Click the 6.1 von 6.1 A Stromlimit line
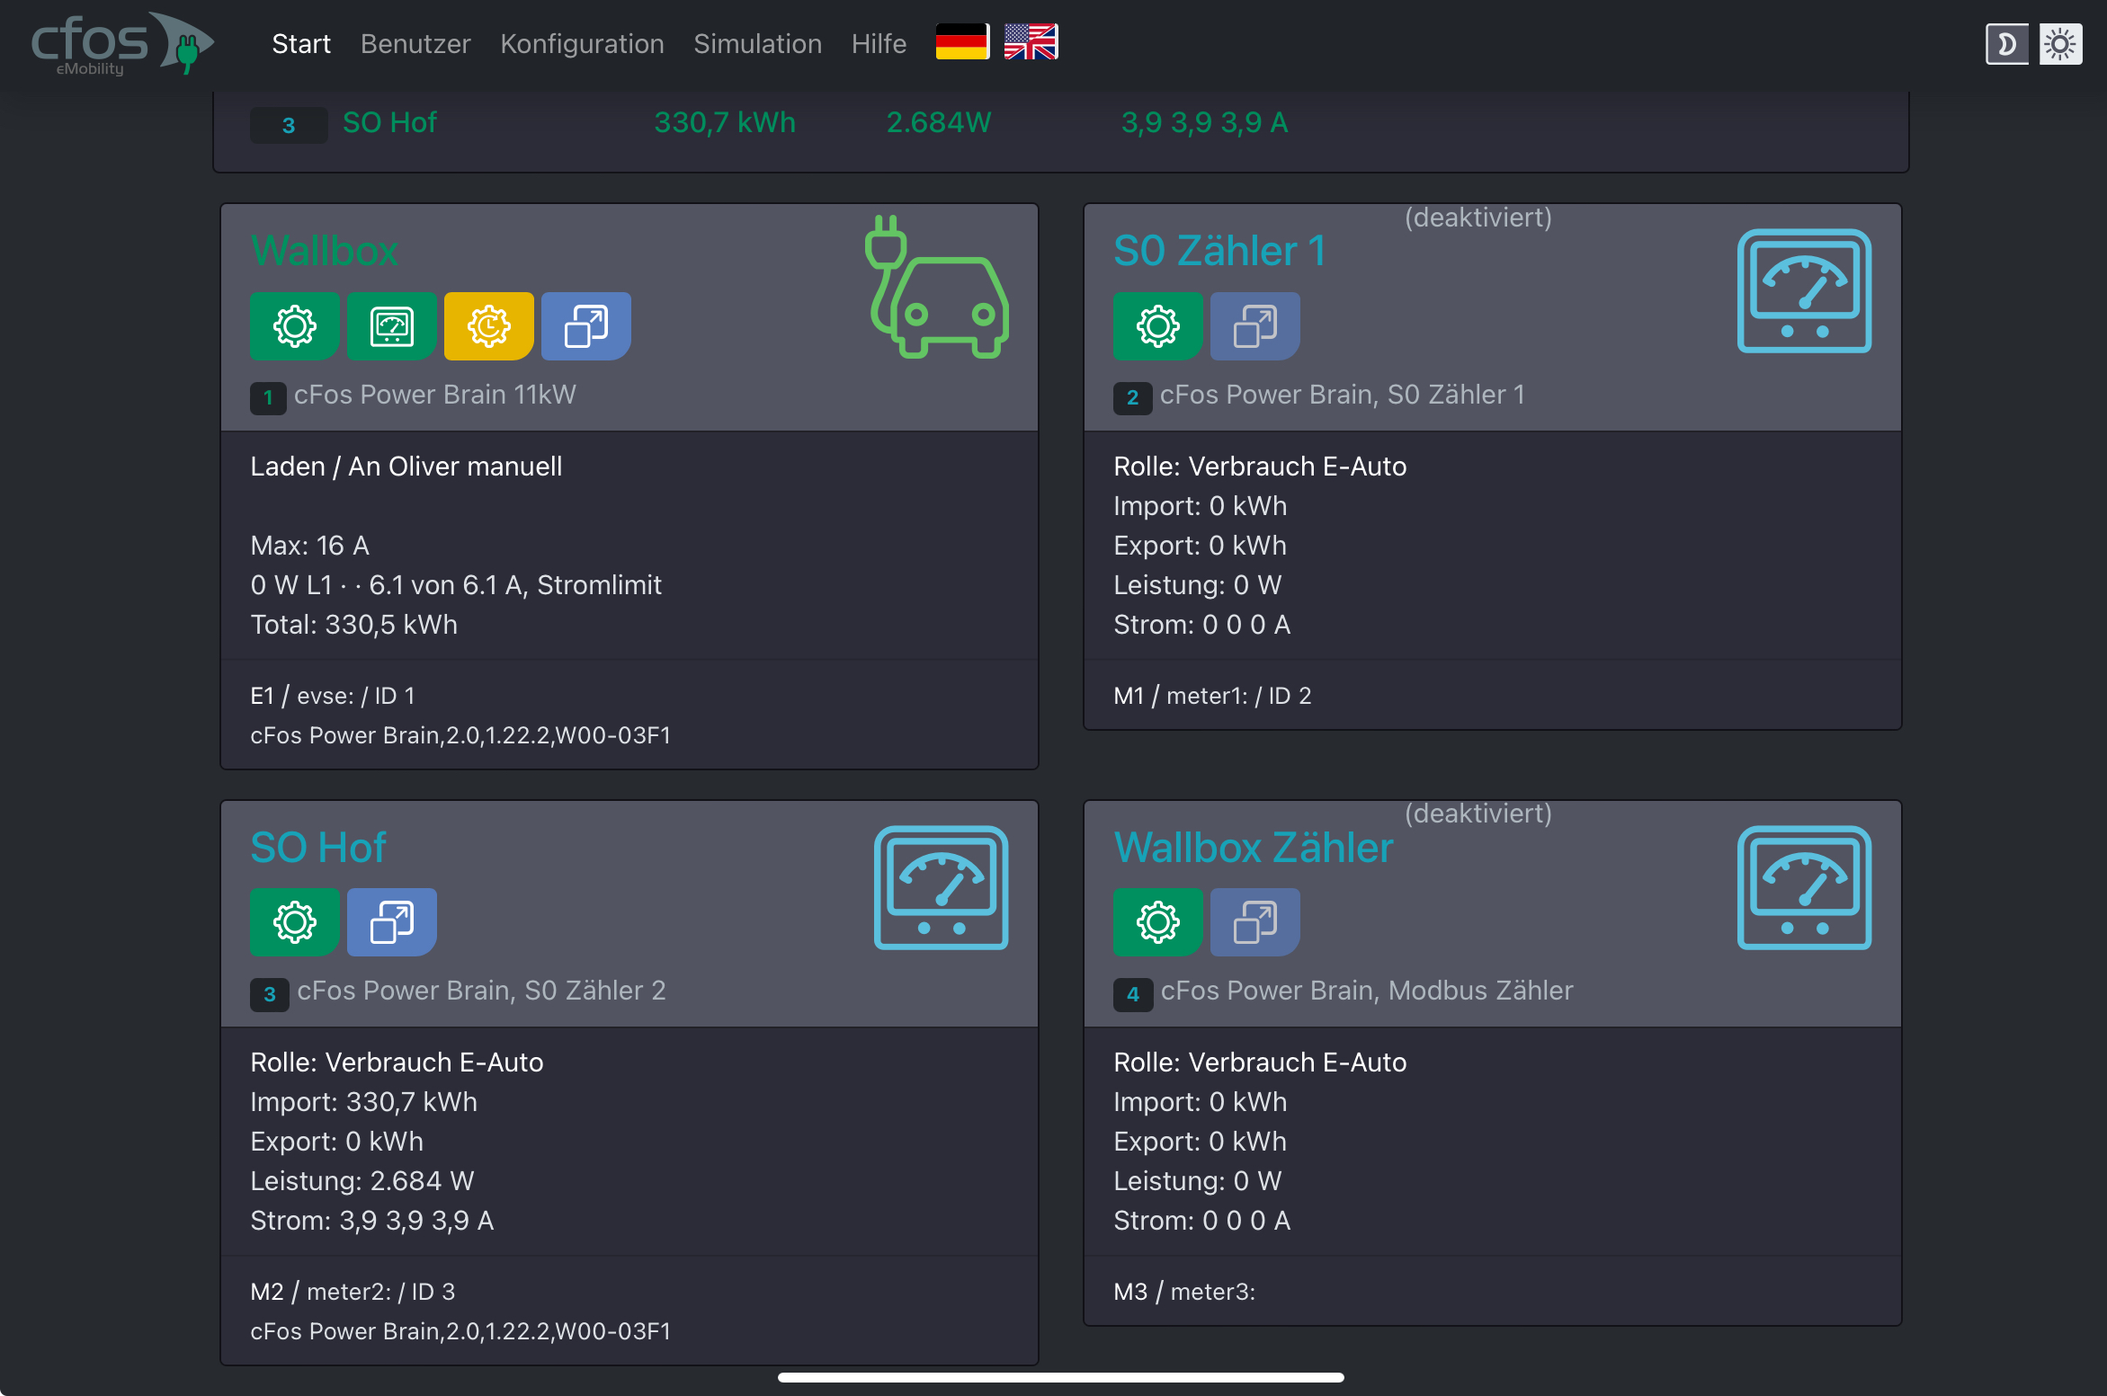 456,585
